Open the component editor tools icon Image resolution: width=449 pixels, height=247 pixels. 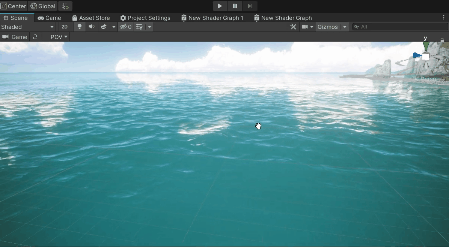click(293, 27)
